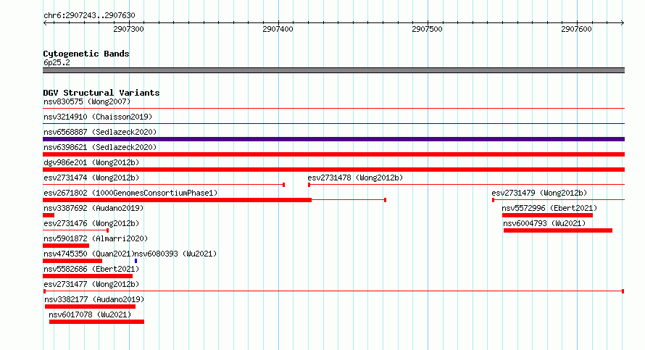This screenshot has height=350, width=645.
Task: Click the red bar under nsv5901872
Action: pos(66,246)
